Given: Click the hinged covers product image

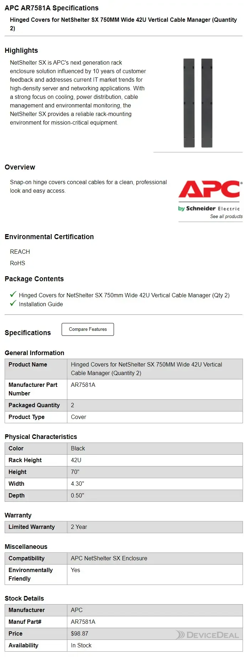Looking at the screenshot, I should click(198, 103).
